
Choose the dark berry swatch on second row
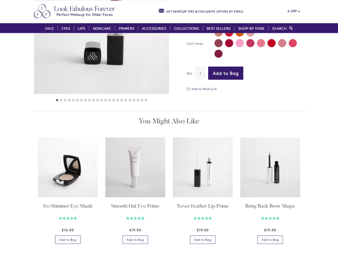[x=218, y=54]
